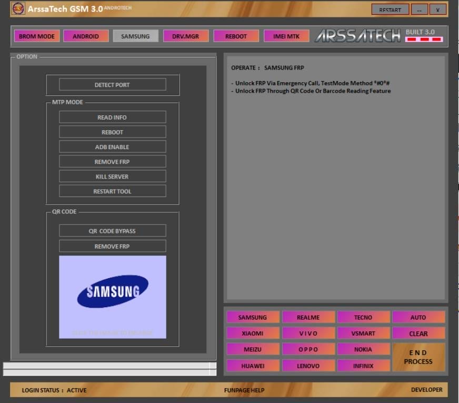Select the REBOOT toolbar module

[235, 36]
